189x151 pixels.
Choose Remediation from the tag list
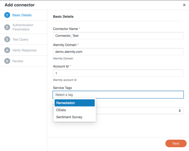[x=75, y=103]
